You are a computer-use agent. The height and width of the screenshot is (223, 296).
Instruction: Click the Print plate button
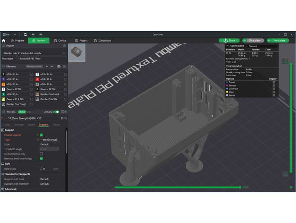click(x=278, y=41)
